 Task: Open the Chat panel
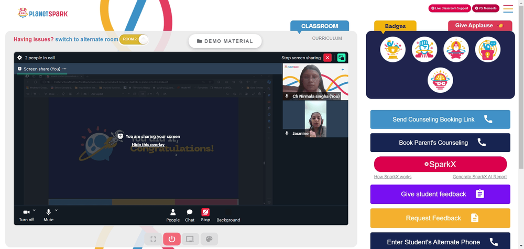[x=190, y=215]
